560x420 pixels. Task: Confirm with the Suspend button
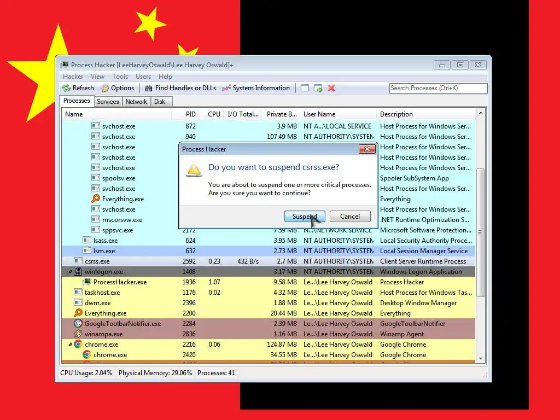pos(305,217)
